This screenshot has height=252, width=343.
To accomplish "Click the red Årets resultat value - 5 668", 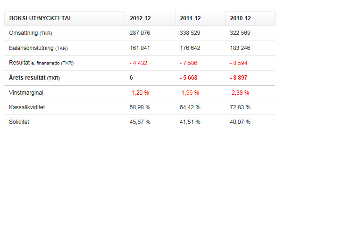I will pos(188,78).
